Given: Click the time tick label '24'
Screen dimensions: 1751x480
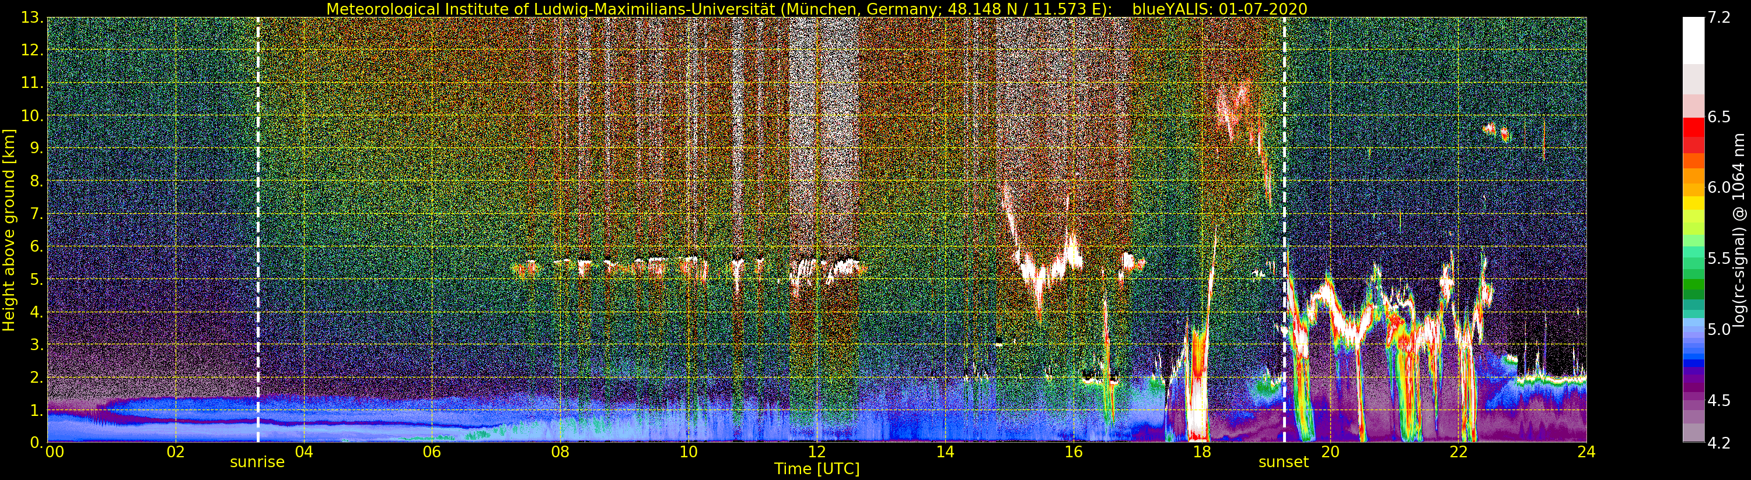Looking at the screenshot, I should [1586, 452].
